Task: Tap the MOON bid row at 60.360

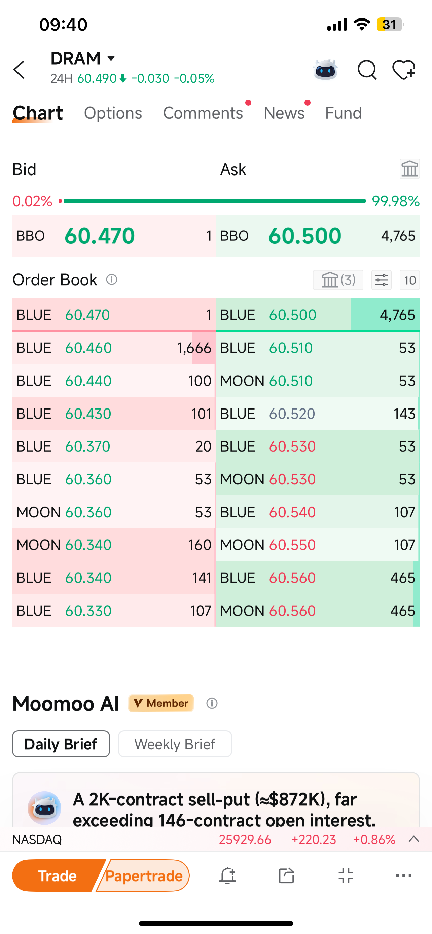Action: (114, 512)
